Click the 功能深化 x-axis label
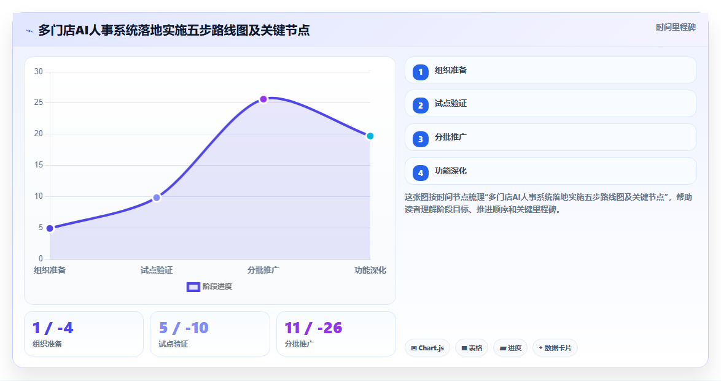Image resolution: width=721 pixels, height=381 pixels. [370, 270]
